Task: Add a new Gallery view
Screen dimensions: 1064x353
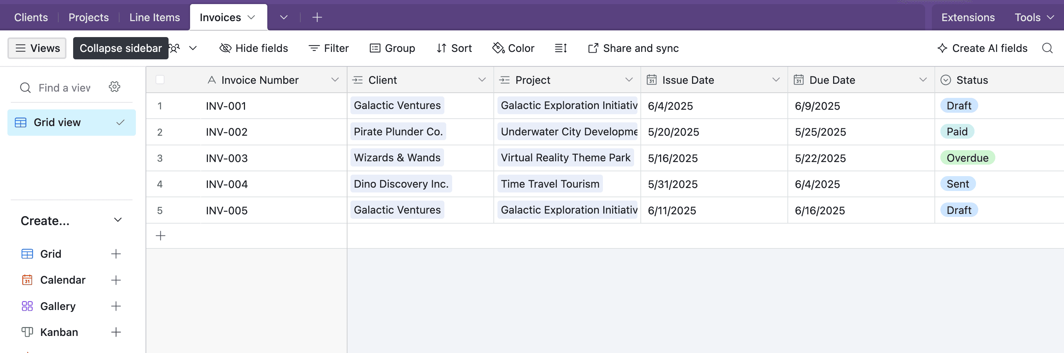Action: click(x=116, y=306)
